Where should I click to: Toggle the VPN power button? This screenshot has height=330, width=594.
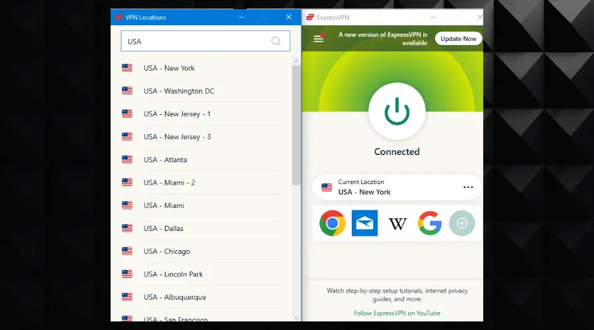pyautogui.click(x=397, y=112)
